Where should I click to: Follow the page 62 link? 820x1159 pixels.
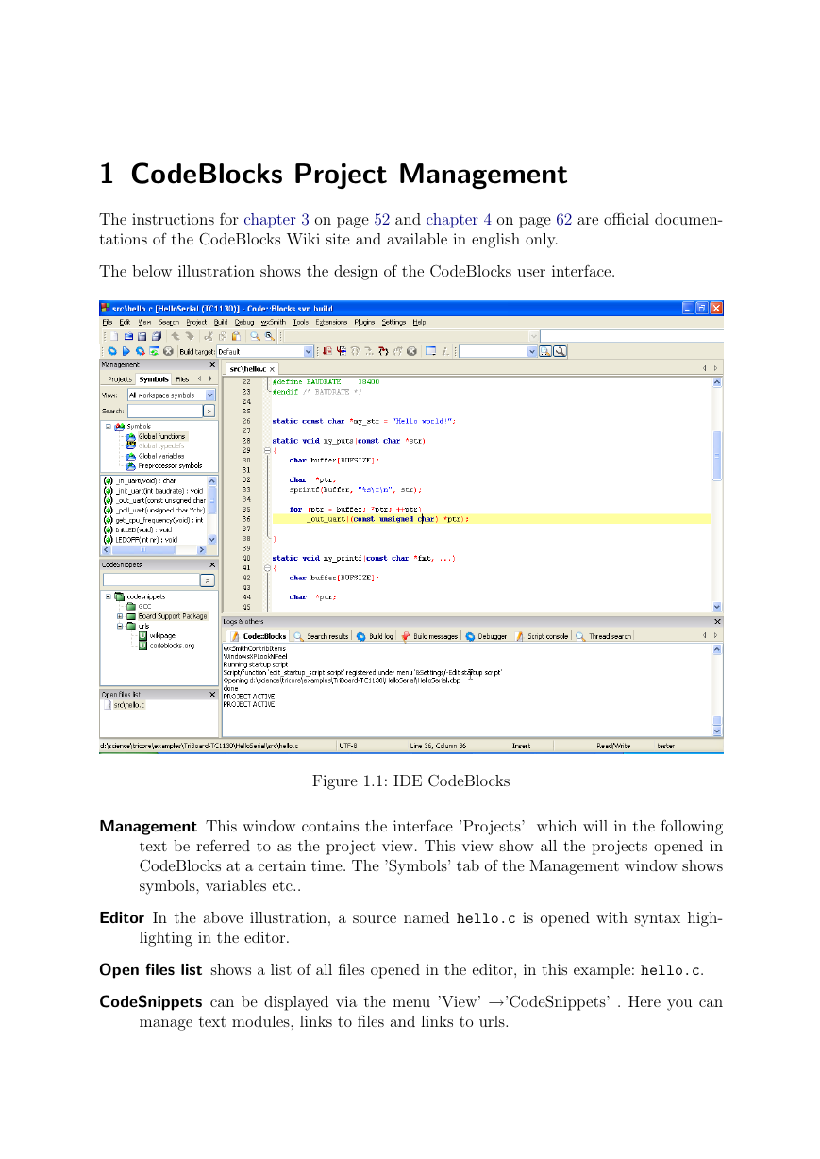pyautogui.click(x=563, y=220)
